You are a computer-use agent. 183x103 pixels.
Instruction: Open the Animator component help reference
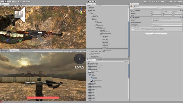tap(180, 17)
